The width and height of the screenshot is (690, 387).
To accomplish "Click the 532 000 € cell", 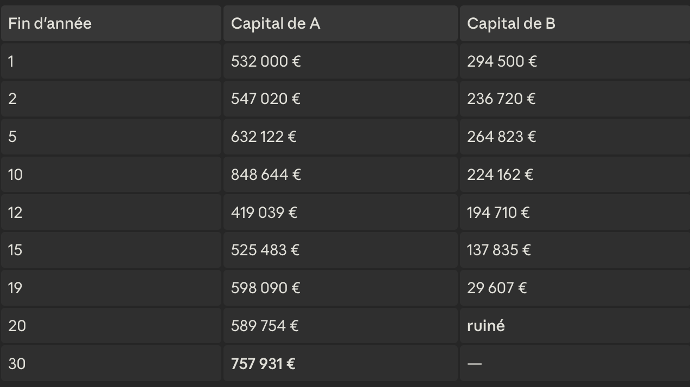I will tap(341, 61).
